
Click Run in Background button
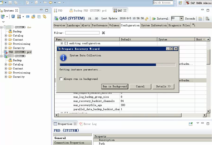(115, 86)
